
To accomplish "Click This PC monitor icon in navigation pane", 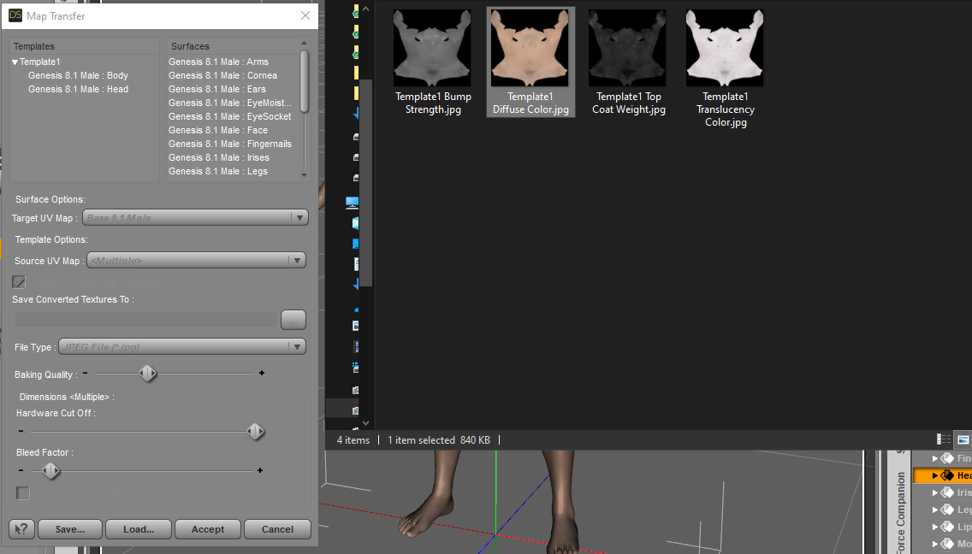I will click(353, 202).
